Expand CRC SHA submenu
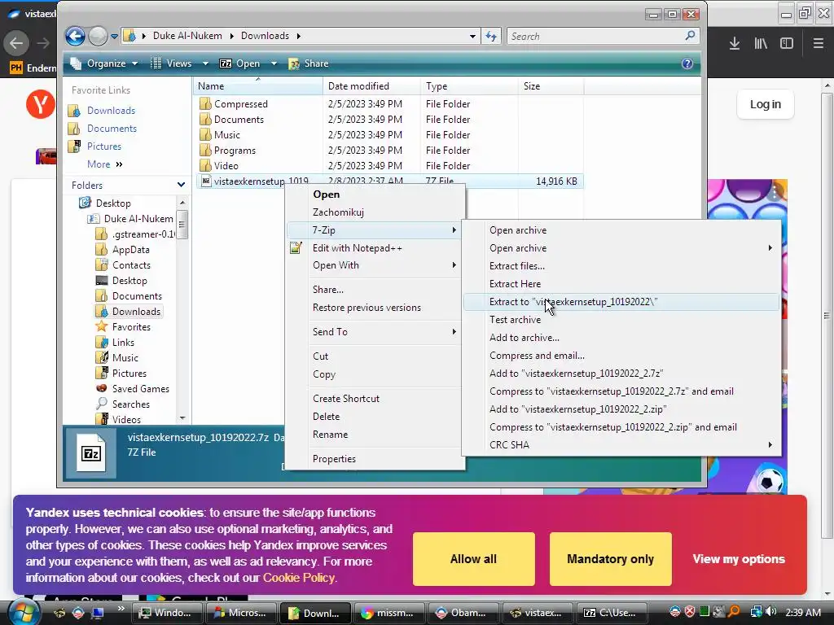 621,445
